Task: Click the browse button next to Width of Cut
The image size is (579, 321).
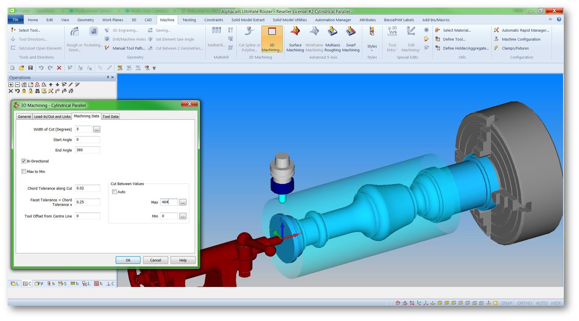Action: coord(97,129)
